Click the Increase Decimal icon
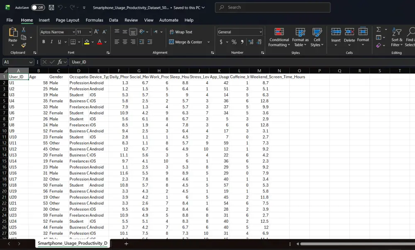The height and width of the screenshot is (250, 415). point(251,42)
